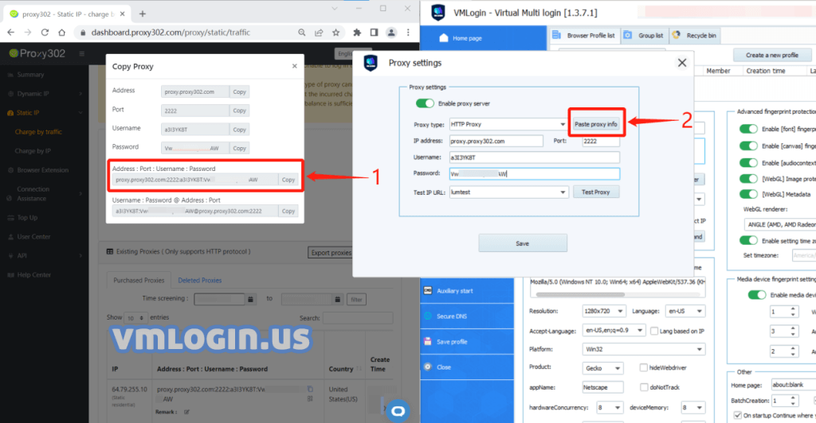
Task: Bookmark this page with star icon
Action: 336,32
